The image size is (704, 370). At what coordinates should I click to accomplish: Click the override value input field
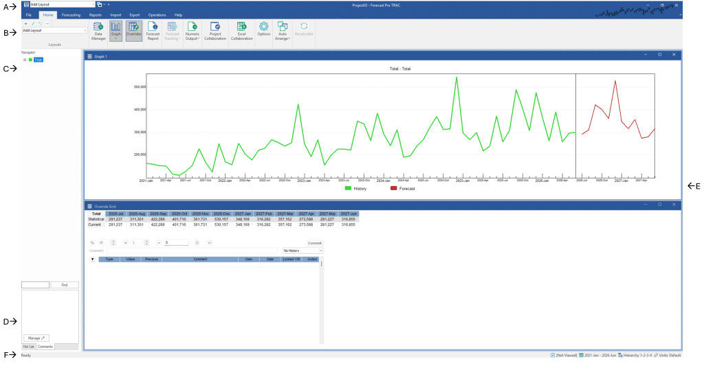(176, 243)
